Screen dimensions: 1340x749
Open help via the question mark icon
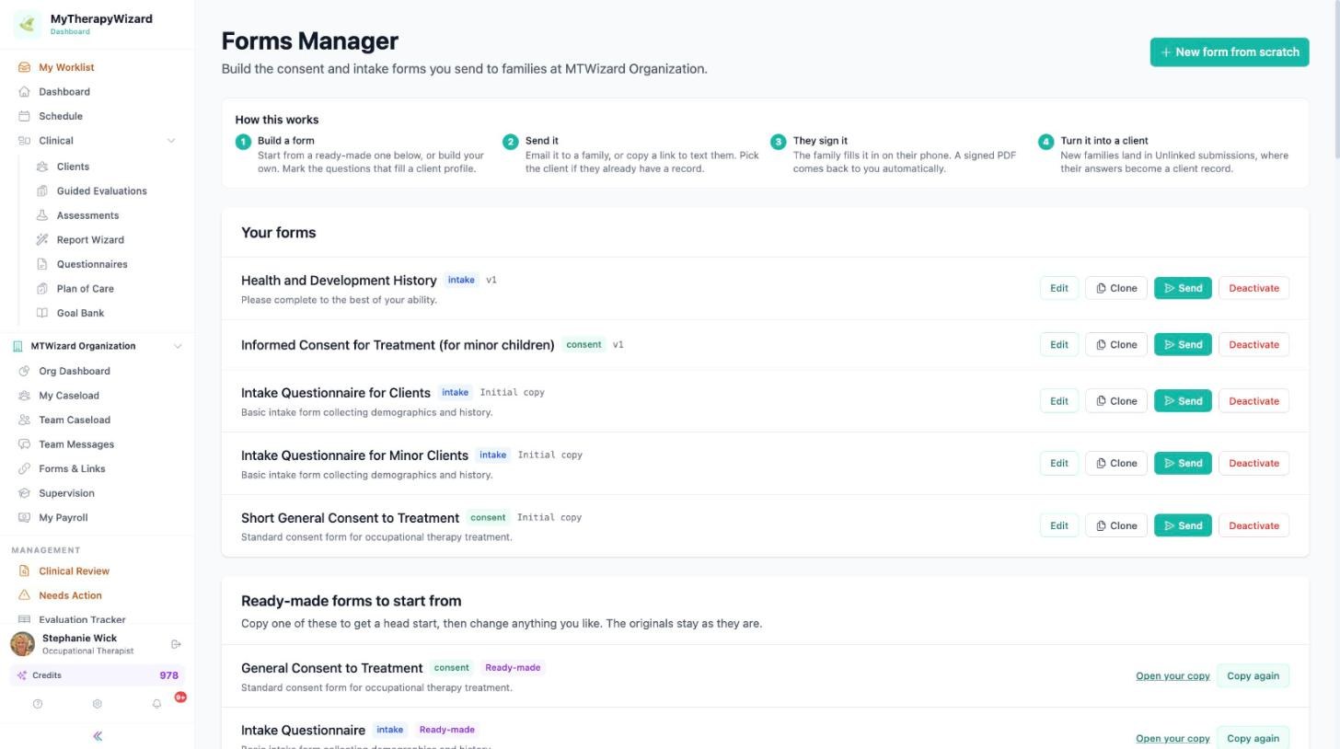pos(38,704)
